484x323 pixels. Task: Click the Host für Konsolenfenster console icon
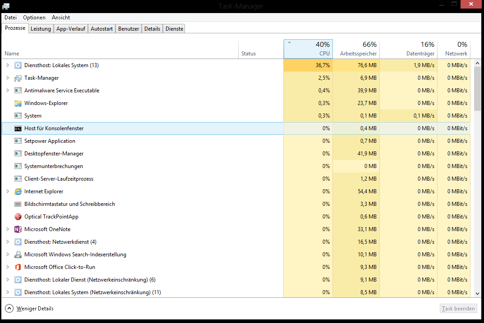18,128
